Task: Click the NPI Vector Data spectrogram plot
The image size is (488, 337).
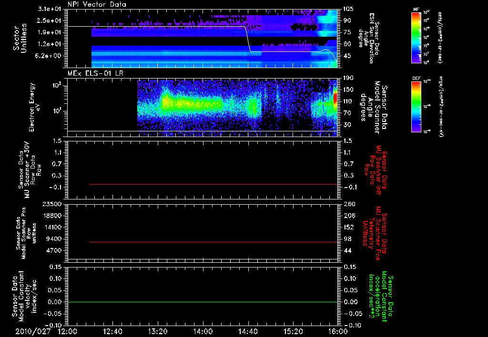Action: 203,38
